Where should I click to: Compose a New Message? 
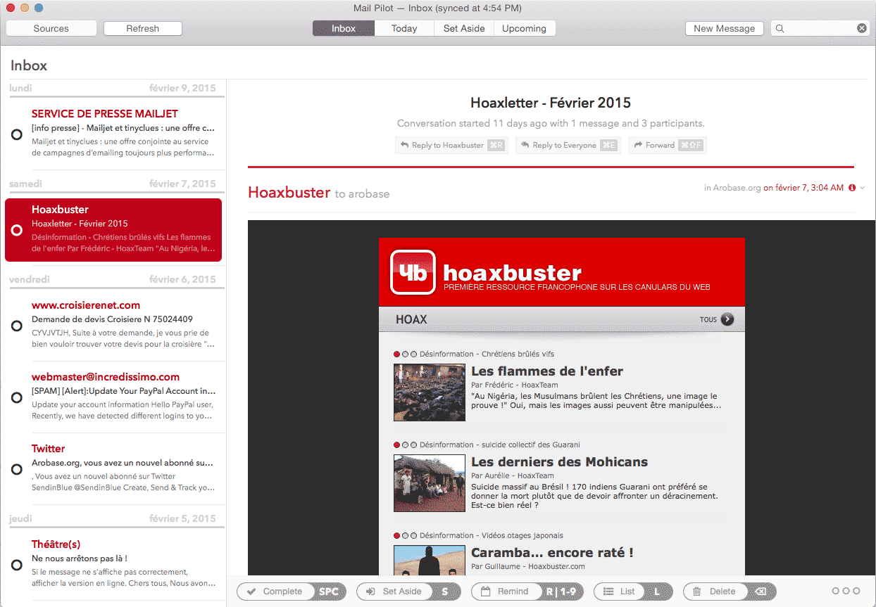tap(725, 28)
